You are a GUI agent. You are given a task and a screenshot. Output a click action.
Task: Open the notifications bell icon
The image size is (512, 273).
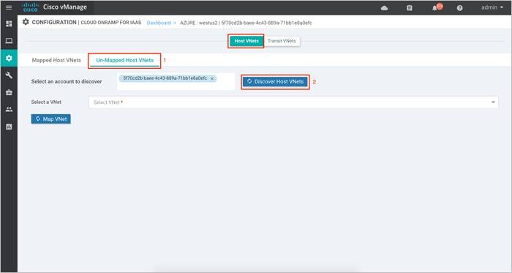click(x=434, y=8)
